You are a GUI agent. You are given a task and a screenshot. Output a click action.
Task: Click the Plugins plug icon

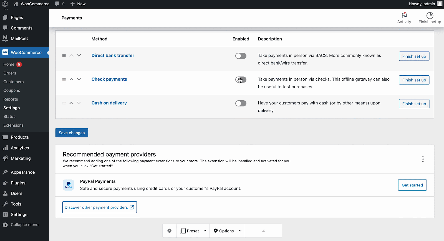point(5,183)
